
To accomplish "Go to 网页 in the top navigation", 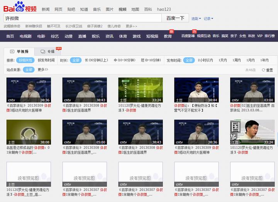I will point(58,9).
